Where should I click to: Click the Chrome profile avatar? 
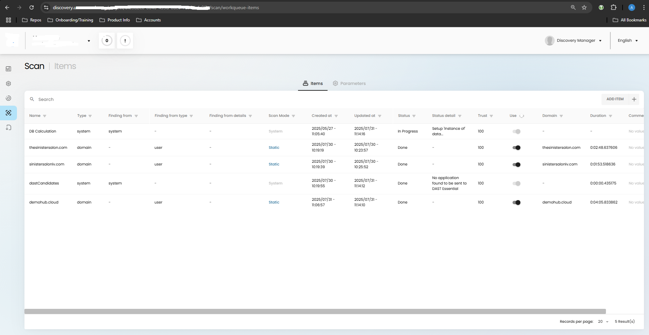[x=632, y=7]
